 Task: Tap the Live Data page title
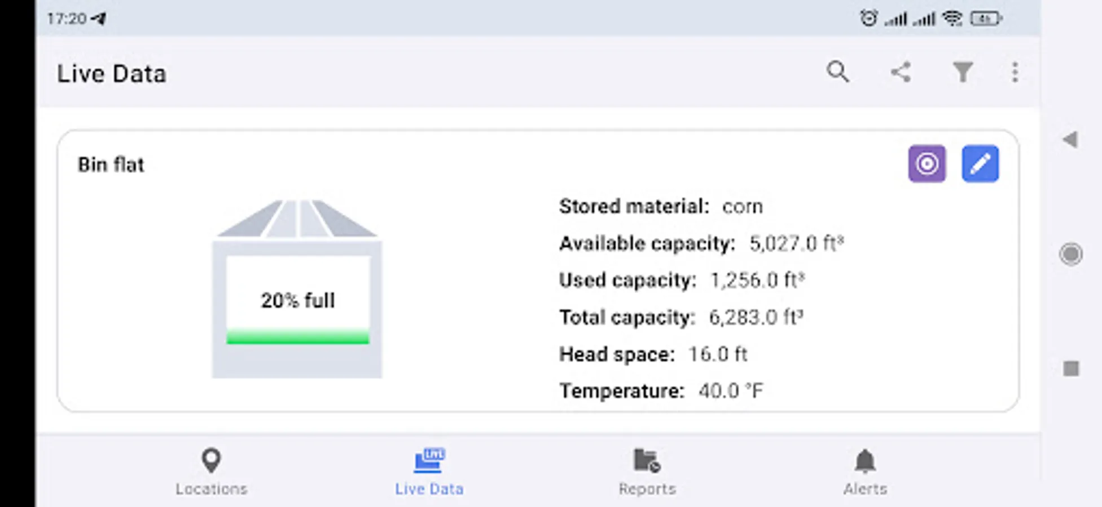(x=112, y=74)
